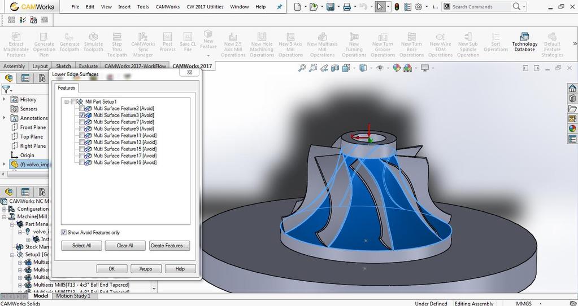Click the Section View icon
Image resolution: width=578 pixels, height=306 pixels.
point(334,68)
